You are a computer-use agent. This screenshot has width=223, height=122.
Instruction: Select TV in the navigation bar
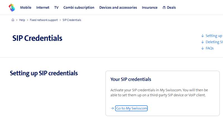click(56, 8)
